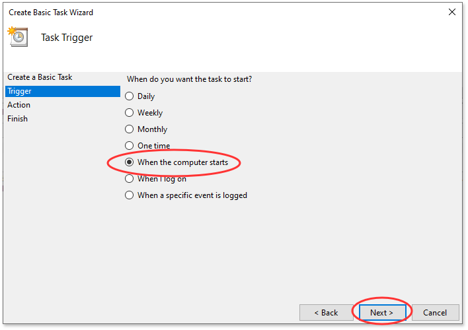Cancel the task wizard

pos(435,312)
